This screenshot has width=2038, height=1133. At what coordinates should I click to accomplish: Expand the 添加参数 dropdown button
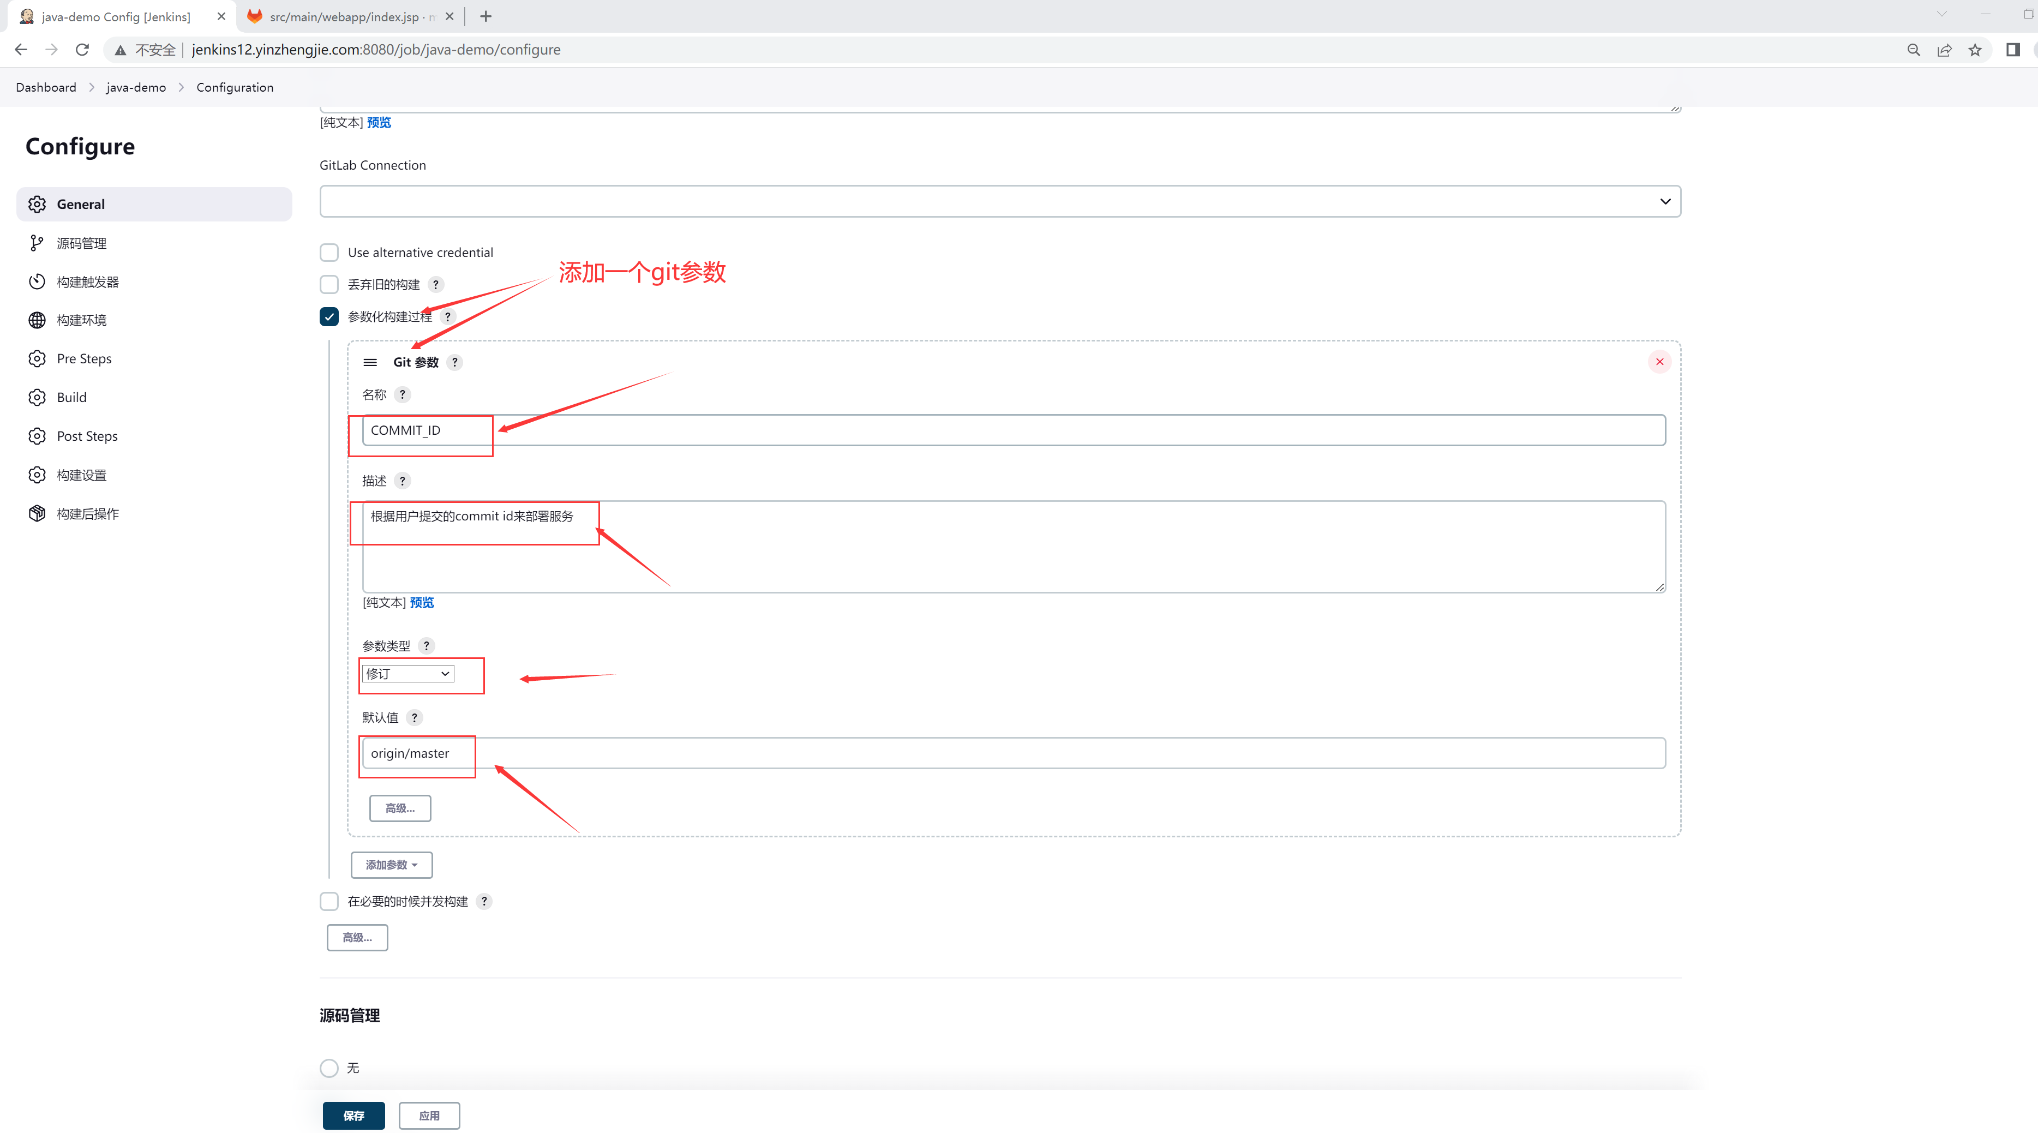(392, 865)
